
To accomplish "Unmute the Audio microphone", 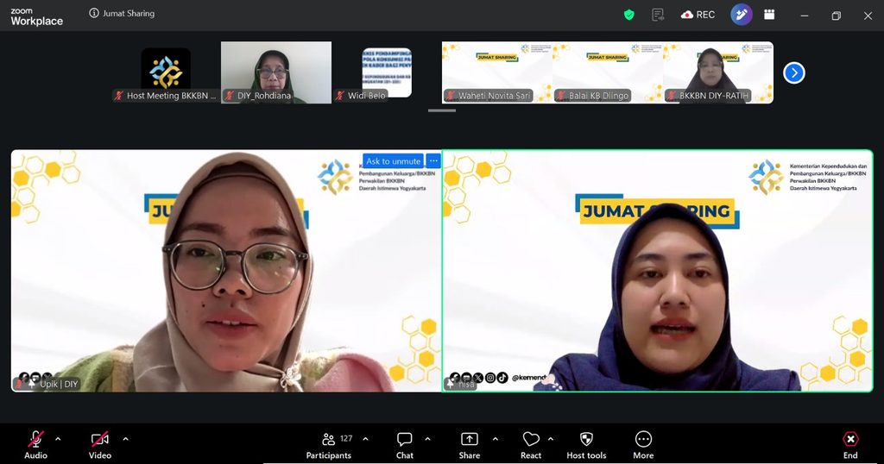I will point(35,445).
